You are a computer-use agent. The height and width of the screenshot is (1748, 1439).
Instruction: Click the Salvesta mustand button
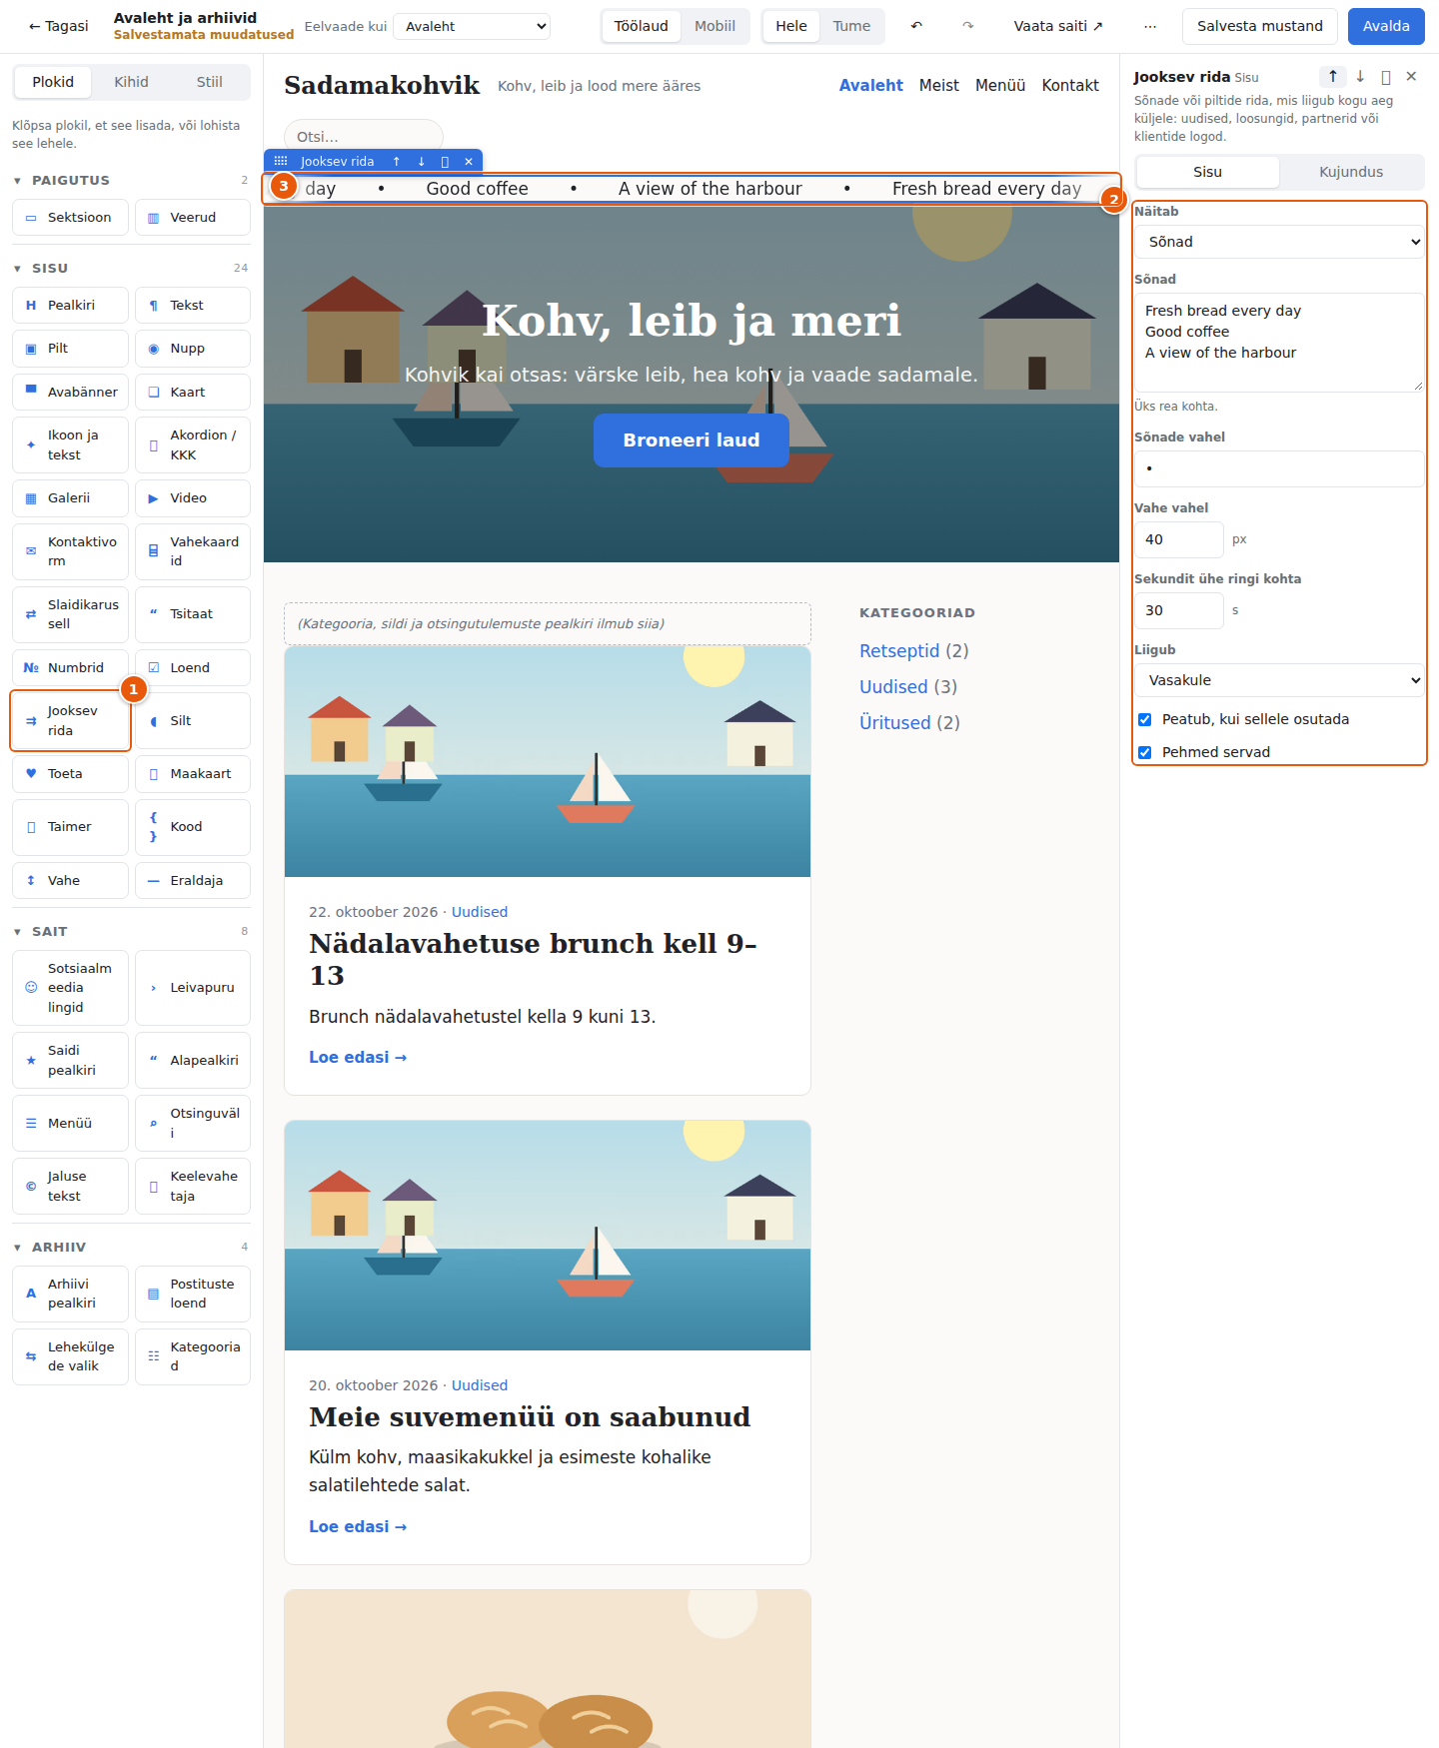pyautogui.click(x=1260, y=26)
